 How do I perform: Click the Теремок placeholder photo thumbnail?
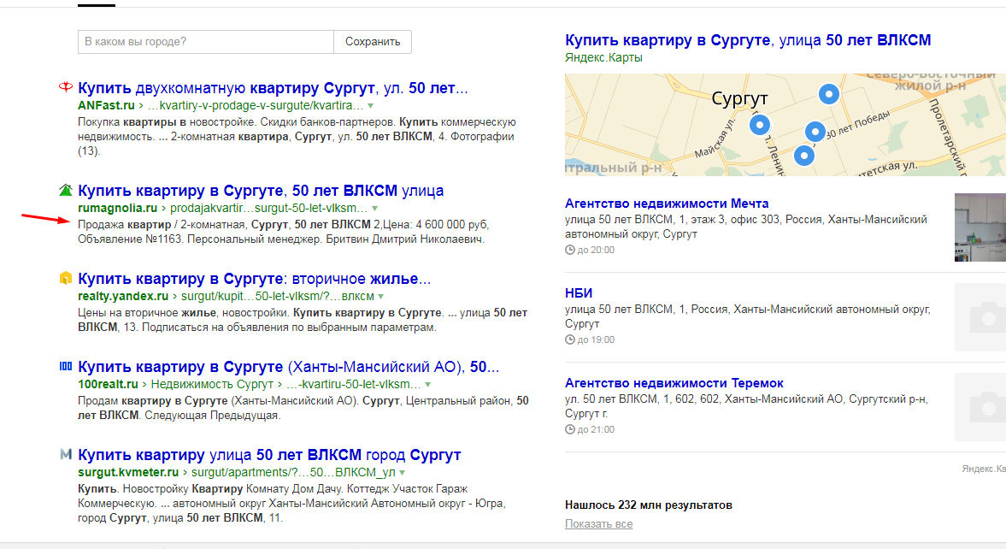[x=980, y=407]
